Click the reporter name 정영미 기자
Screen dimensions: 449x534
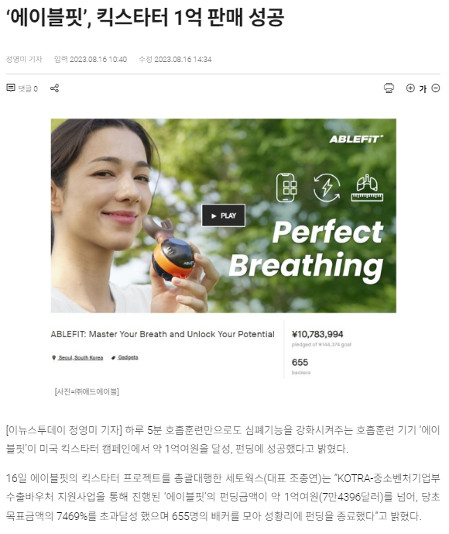click(x=24, y=59)
